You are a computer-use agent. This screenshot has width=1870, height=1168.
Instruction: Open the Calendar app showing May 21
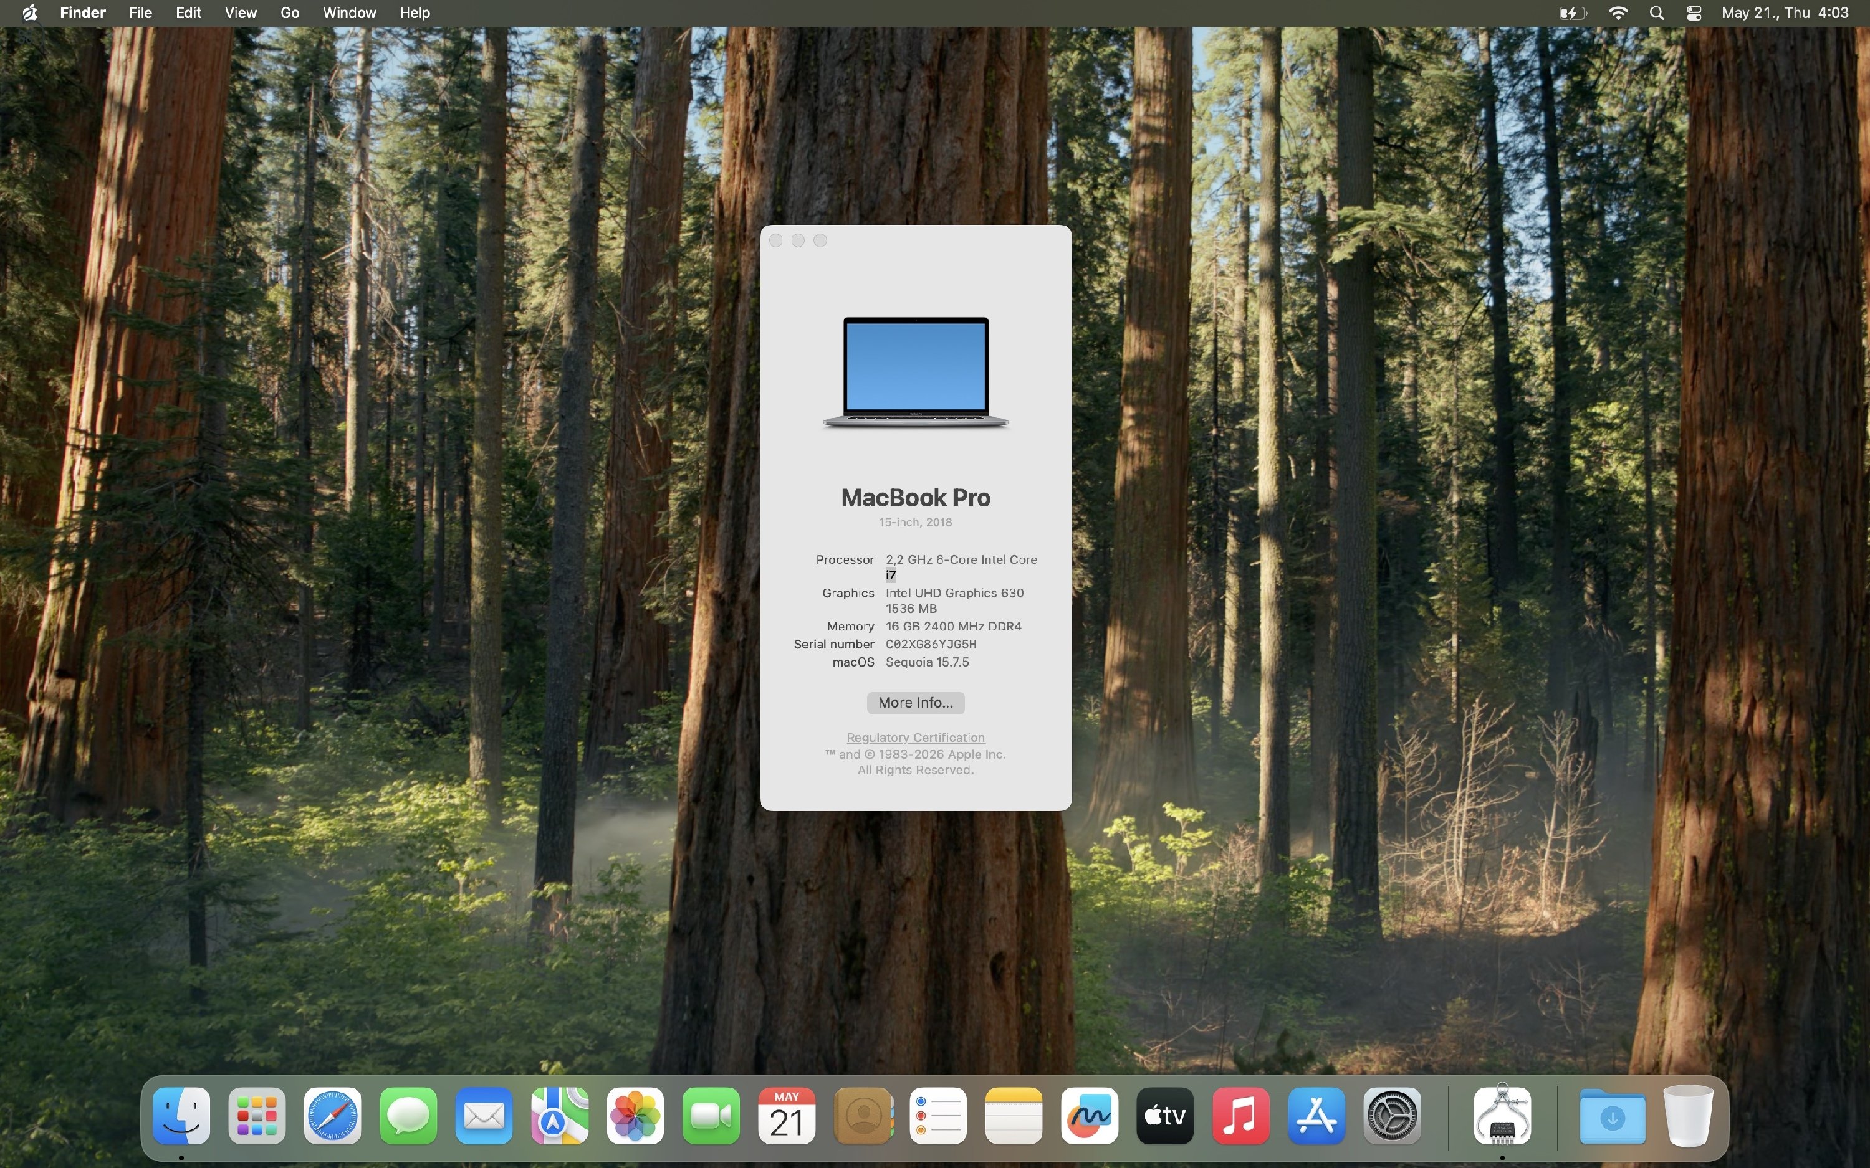(x=787, y=1116)
